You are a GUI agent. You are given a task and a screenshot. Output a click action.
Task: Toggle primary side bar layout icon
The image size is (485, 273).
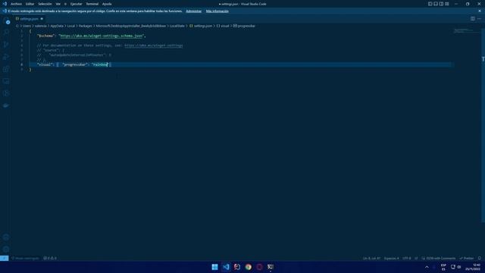[x=430, y=4]
